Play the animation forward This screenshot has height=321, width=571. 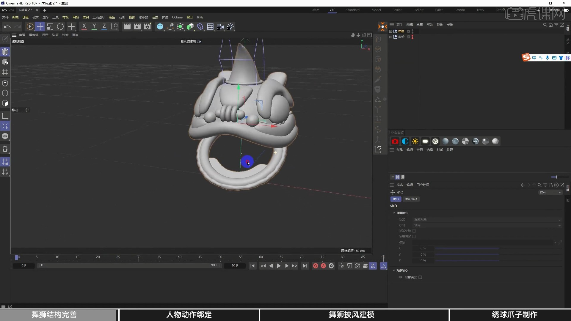(279, 266)
